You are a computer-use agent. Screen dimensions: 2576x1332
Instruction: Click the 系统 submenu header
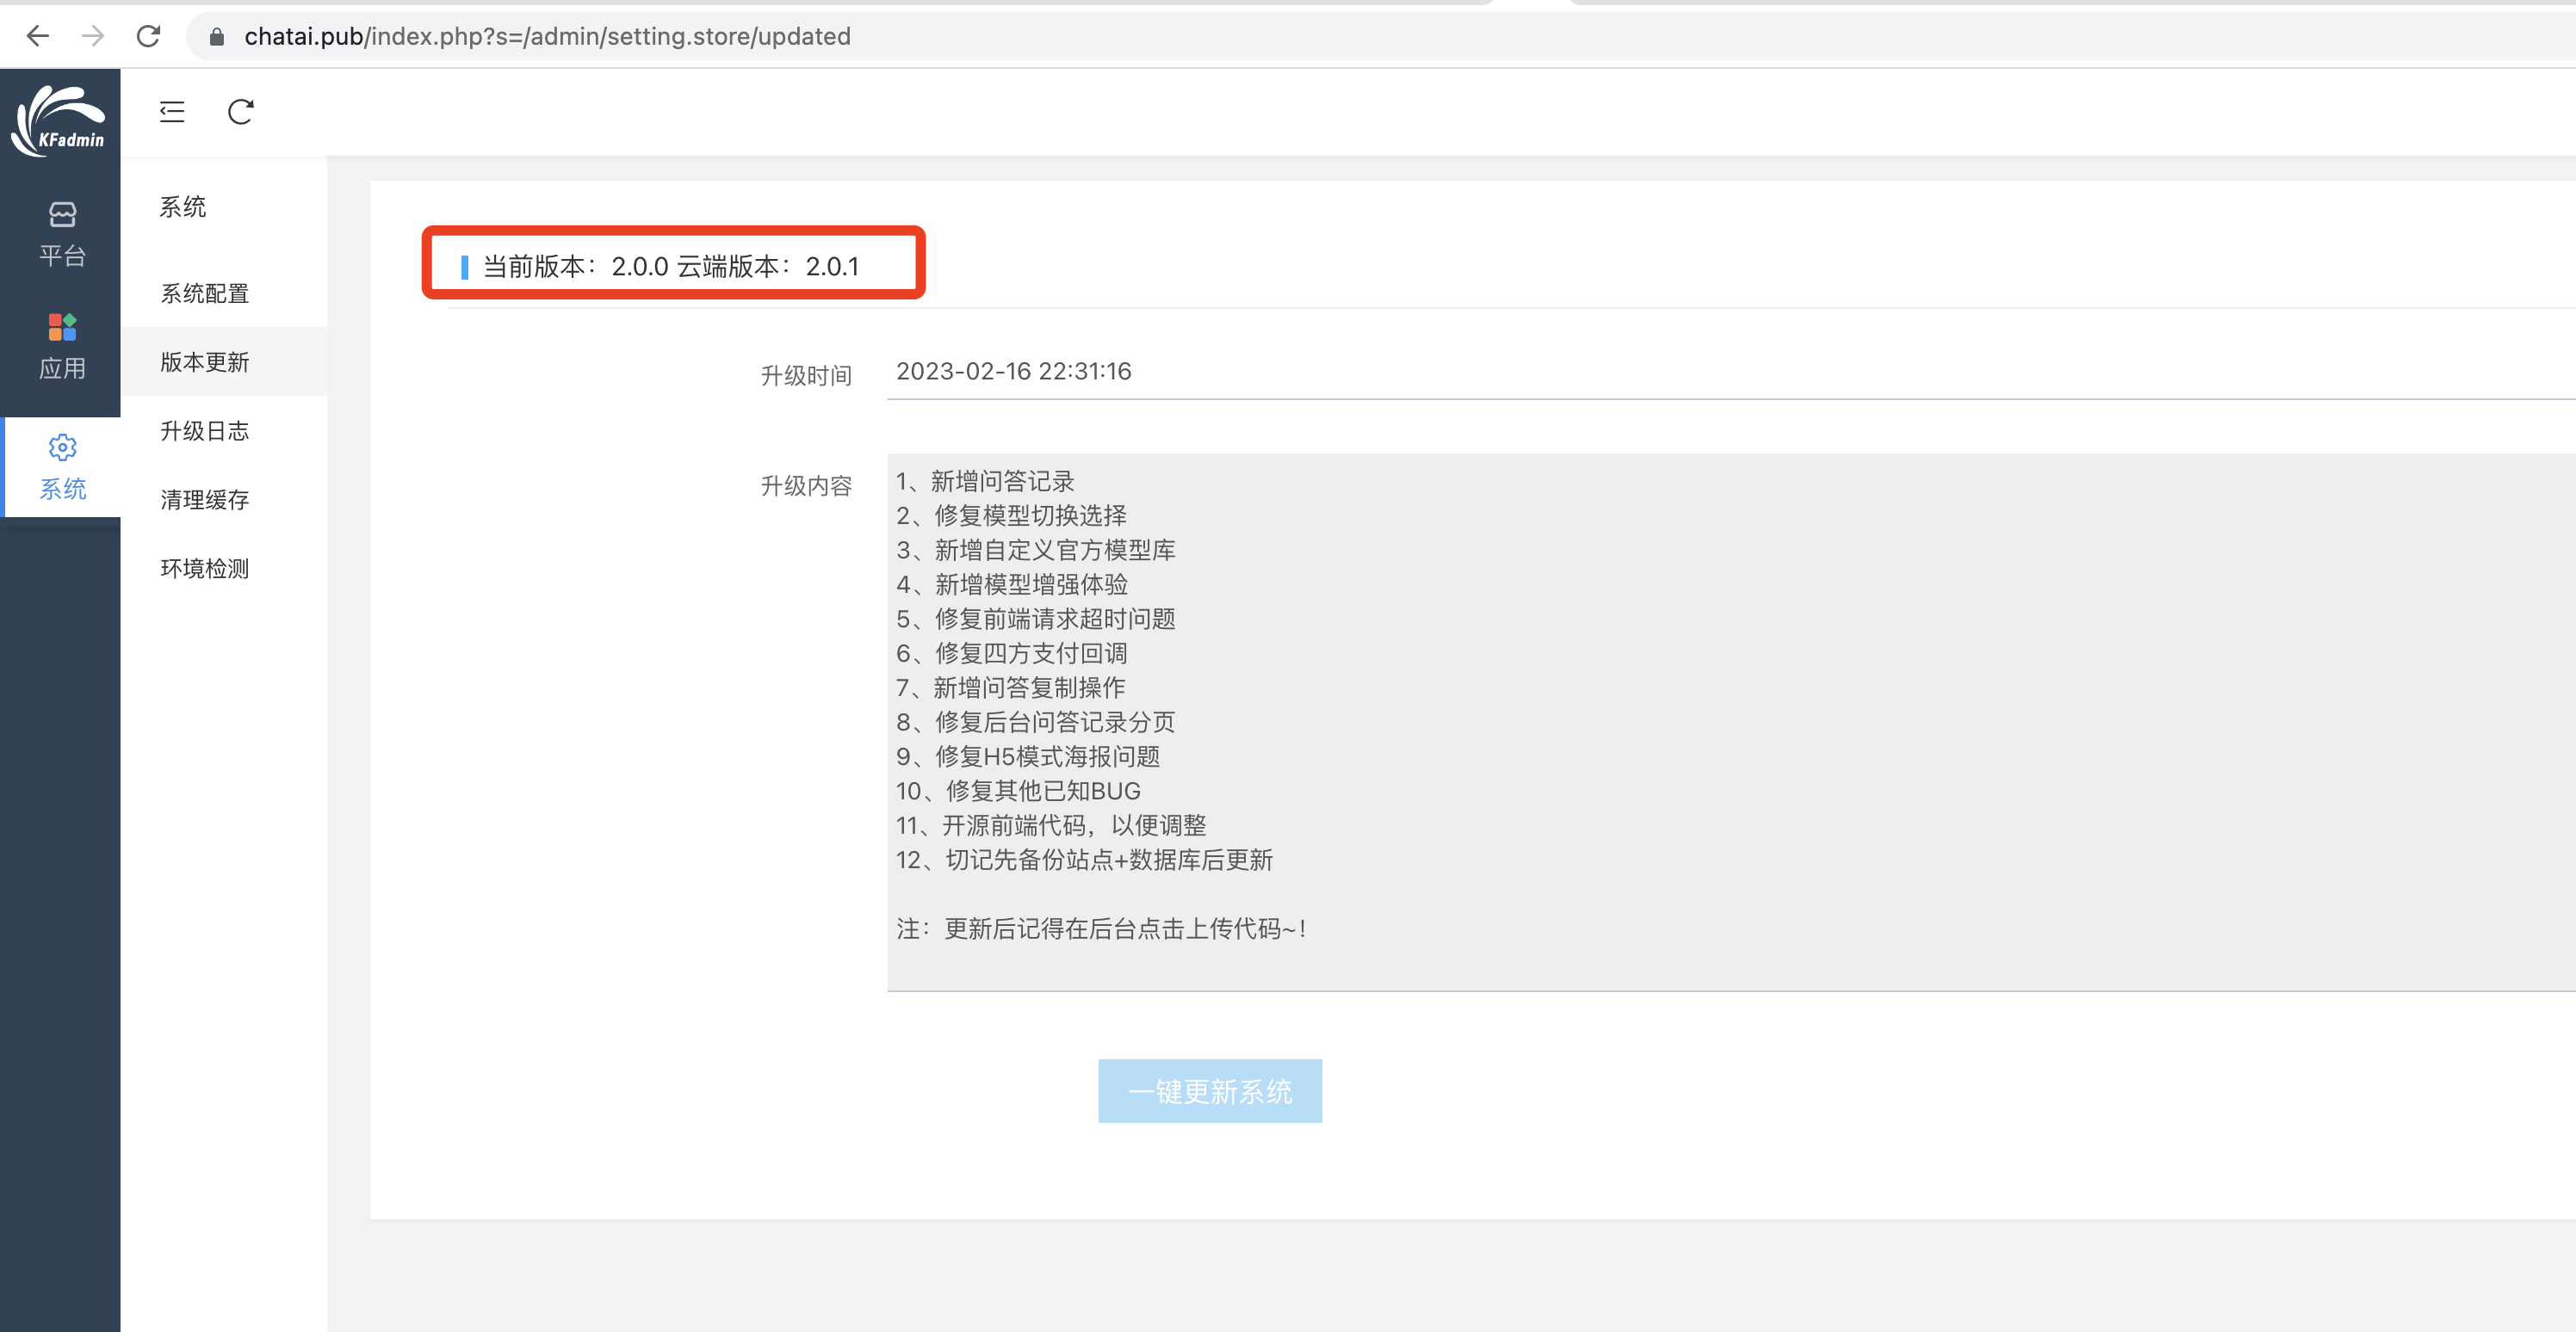click(183, 207)
